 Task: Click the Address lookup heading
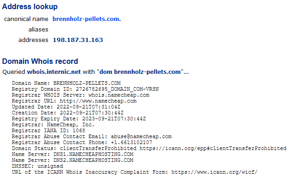[30, 6]
